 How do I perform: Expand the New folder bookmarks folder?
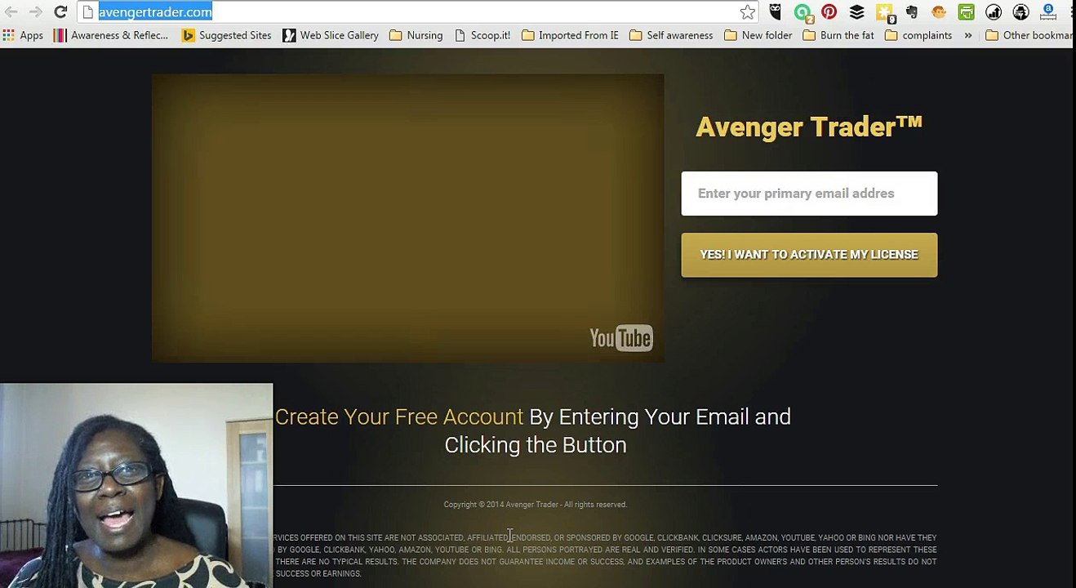[x=758, y=35]
